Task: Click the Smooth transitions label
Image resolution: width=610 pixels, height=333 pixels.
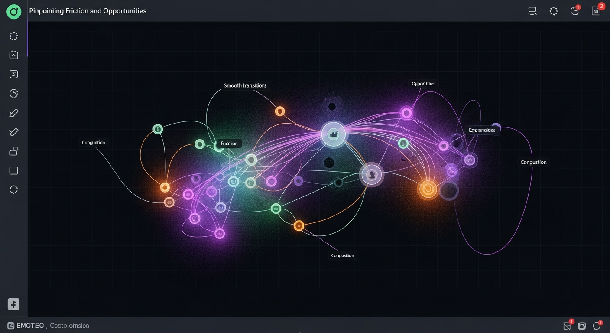Action: pyautogui.click(x=245, y=85)
